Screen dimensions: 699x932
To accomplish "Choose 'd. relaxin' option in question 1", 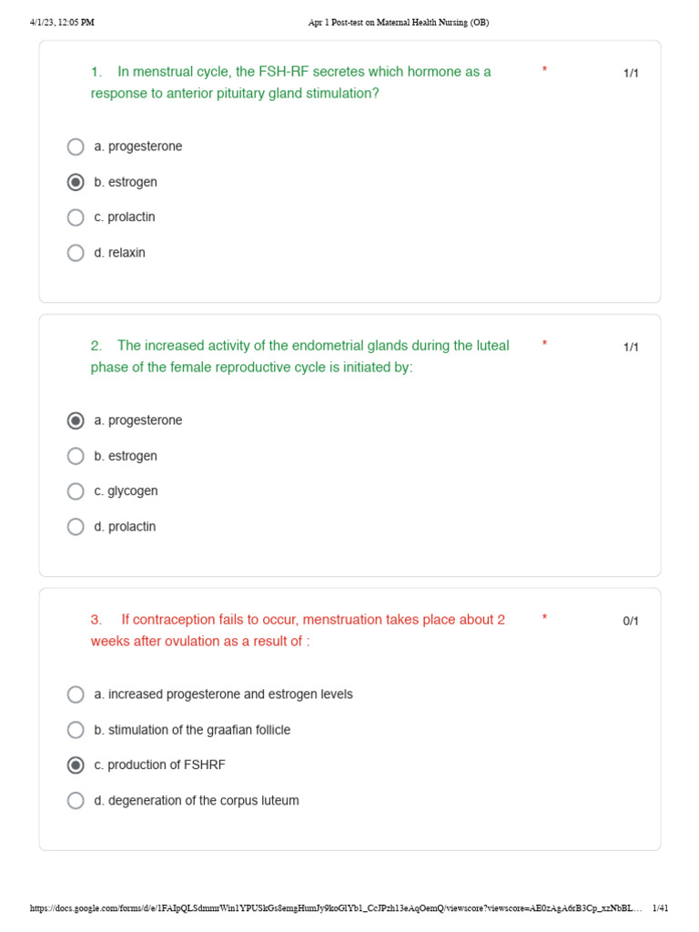I will coord(76,253).
